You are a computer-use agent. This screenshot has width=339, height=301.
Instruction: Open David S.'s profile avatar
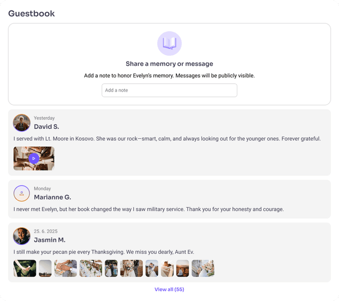point(22,123)
